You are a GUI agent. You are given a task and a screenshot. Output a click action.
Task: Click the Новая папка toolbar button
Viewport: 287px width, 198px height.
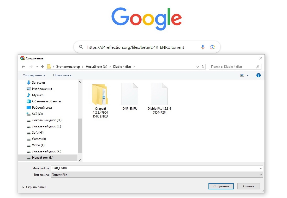pyautogui.click(x=62, y=75)
